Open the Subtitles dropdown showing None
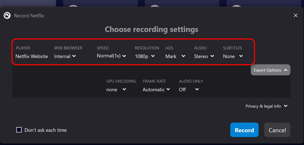 tap(233, 56)
